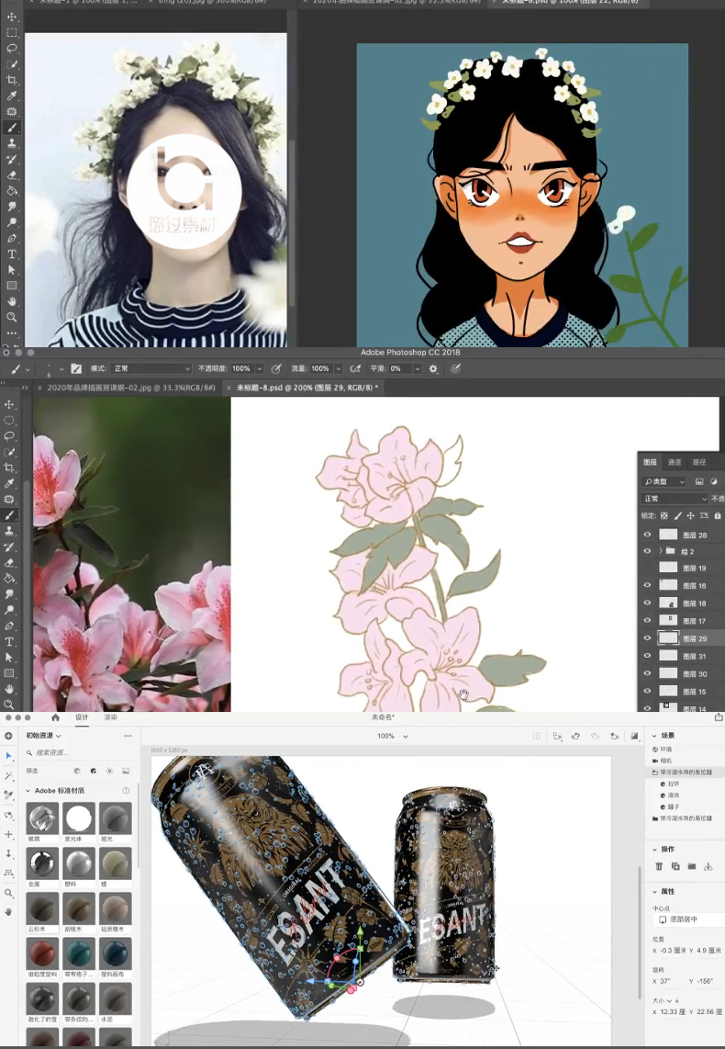The height and width of the screenshot is (1049, 725).
Task: Show hidden layer 图层 19
Action: (x=647, y=568)
